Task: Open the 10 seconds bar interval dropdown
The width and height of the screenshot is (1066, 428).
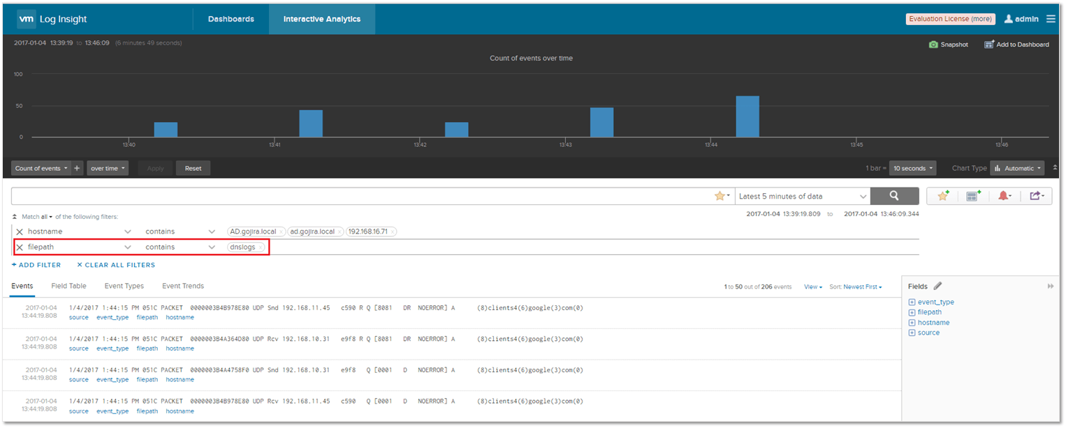Action: 912,168
